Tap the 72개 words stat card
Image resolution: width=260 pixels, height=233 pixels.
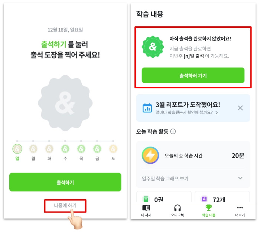(x=223, y=198)
